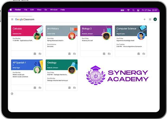Open the Computer Science class
The image size is (167, 119).
[126, 29]
